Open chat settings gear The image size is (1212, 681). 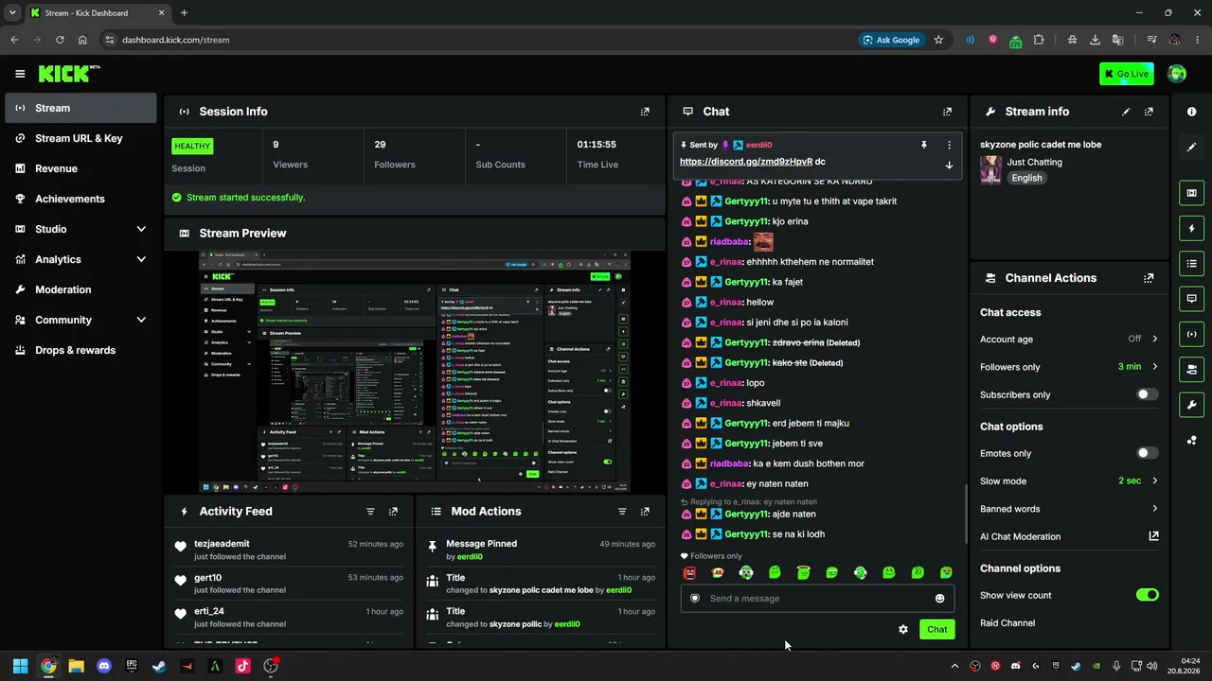pyautogui.click(x=903, y=629)
